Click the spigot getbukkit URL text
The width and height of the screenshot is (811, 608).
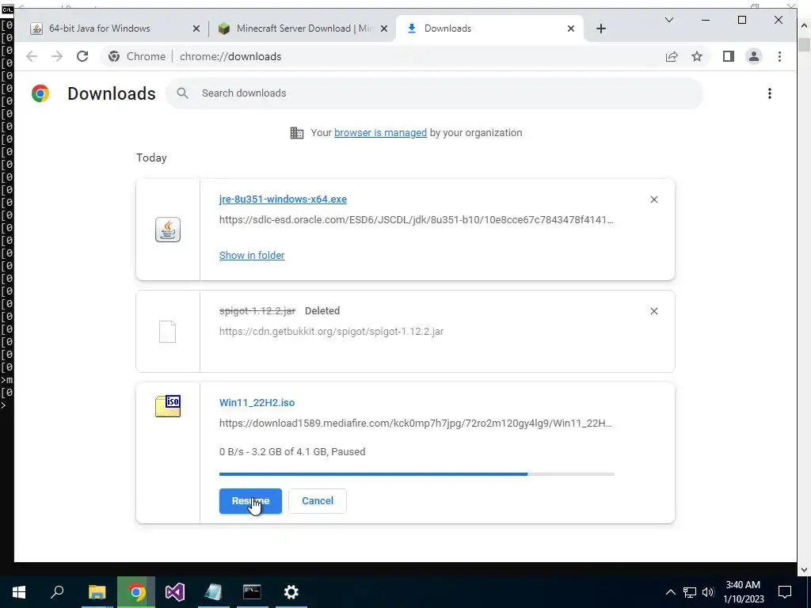click(x=331, y=332)
